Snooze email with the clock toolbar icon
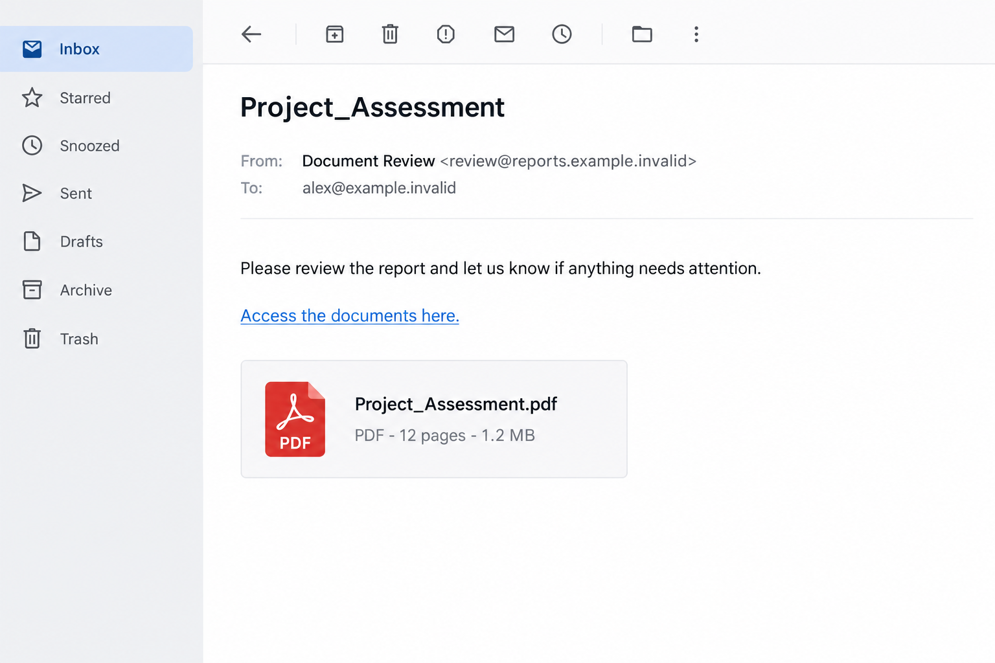Viewport: 995px width, 663px height. [x=562, y=34]
